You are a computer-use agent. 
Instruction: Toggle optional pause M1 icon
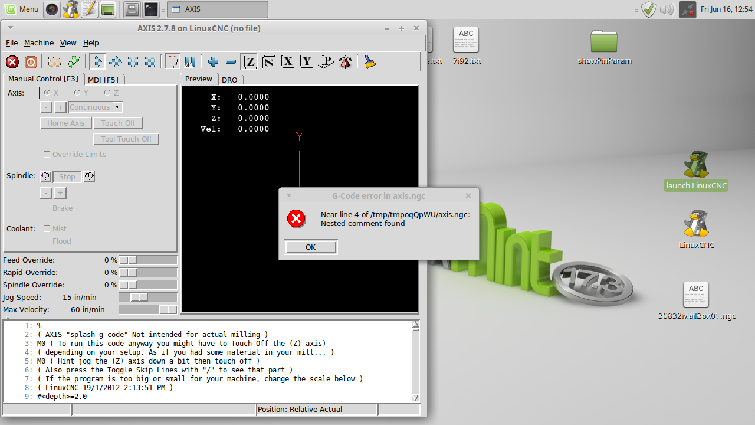[190, 62]
